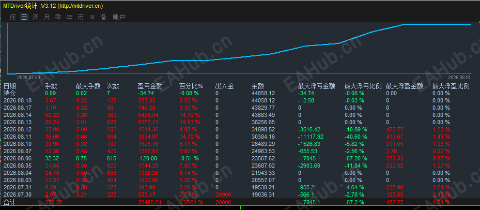The height and width of the screenshot is (210, 480).
Task: Select the 日 daily tab
Action: pos(24,17)
